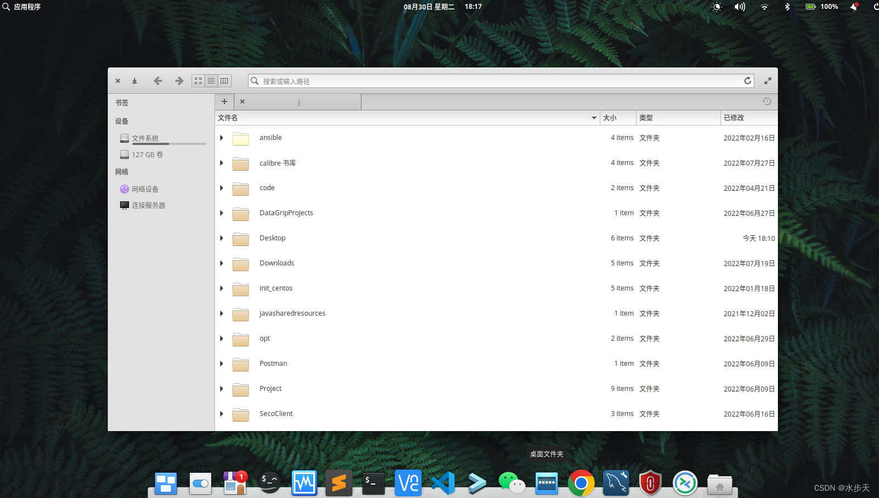Screen dimensions: 879x498
Task: Switch to column view mode
Action: [x=224, y=81]
